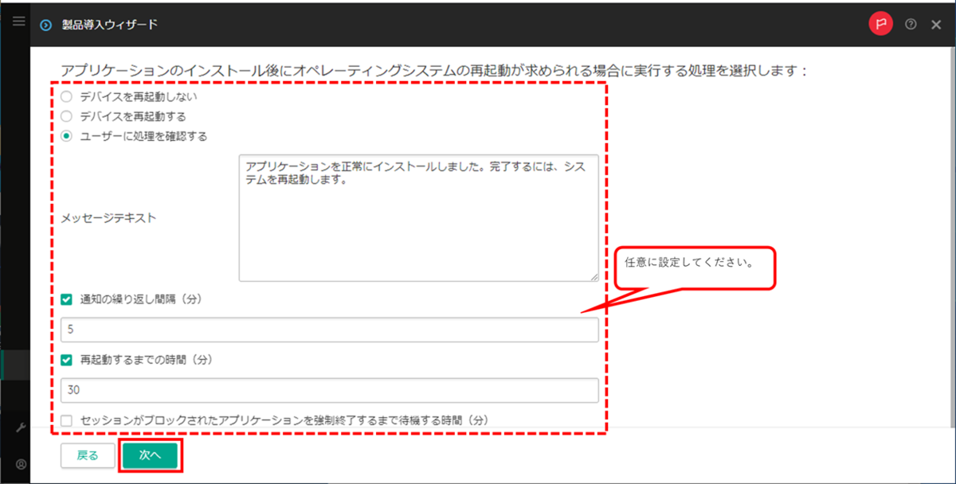This screenshot has width=956, height=484.
Task: Choose the デバイスを再起動する option
Action: 68,116
